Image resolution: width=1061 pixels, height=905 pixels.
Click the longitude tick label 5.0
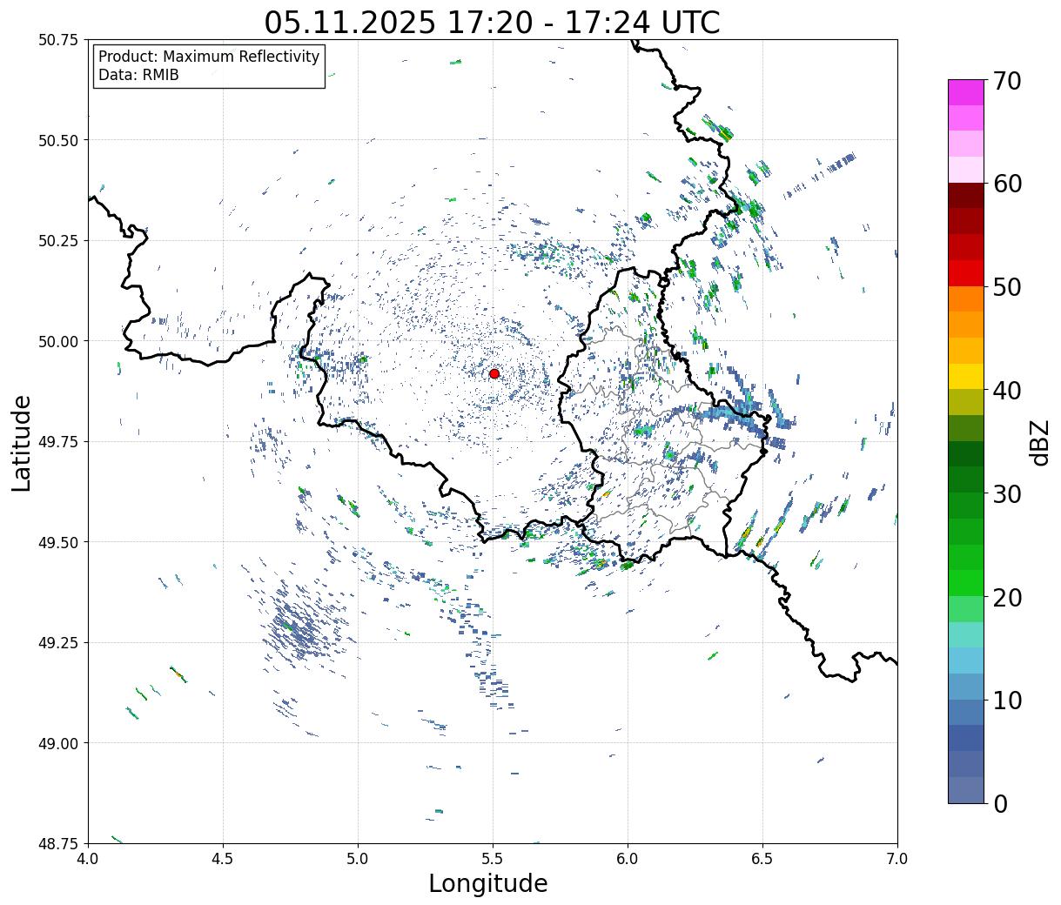(358, 858)
